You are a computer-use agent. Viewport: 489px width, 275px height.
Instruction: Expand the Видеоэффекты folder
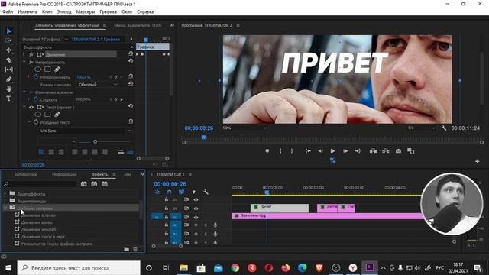click(5, 193)
